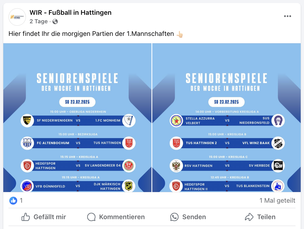304x229 pixels.
Task: View the "1 Mal geteilt" shares list
Action: point(277,201)
